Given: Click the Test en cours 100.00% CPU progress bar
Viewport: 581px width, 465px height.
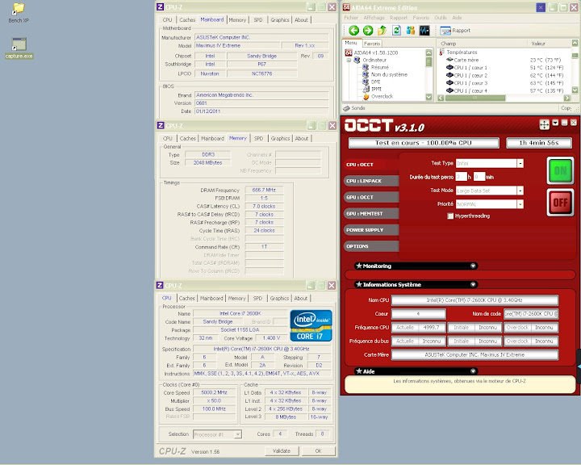Looking at the screenshot, I should [x=424, y=143].
